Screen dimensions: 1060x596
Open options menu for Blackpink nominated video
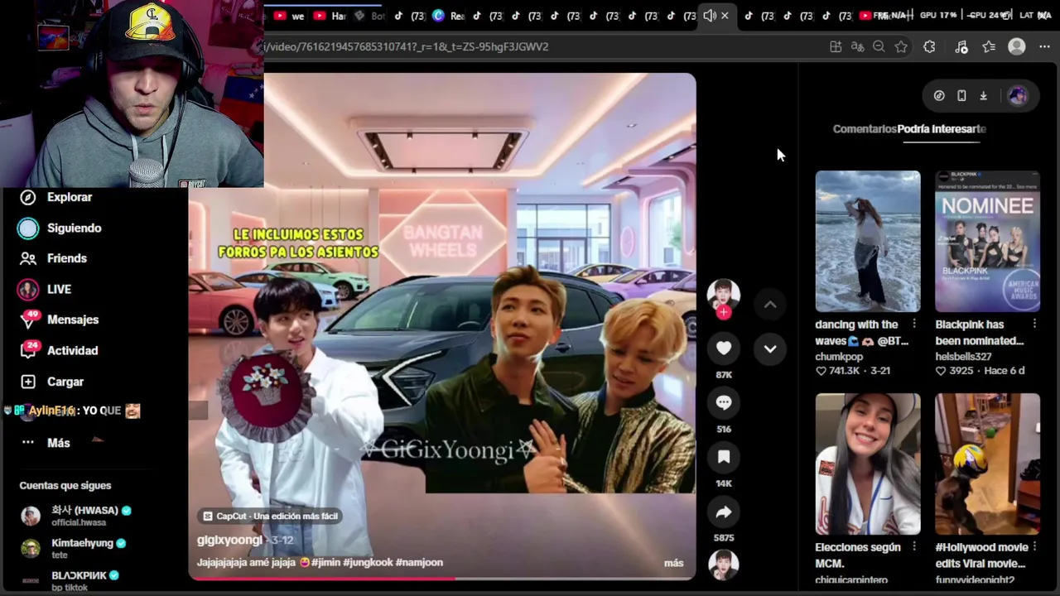pyautogui.click(x=1034, y=324)
